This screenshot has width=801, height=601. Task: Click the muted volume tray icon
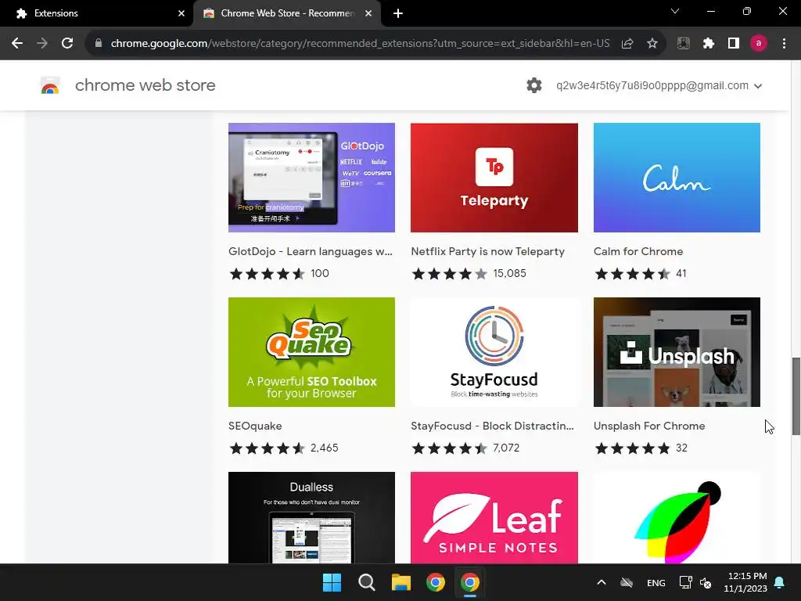[706, 582]
